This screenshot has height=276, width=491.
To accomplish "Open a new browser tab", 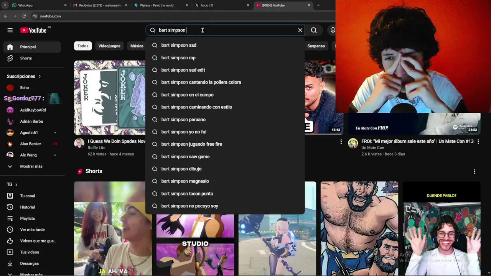I will click(x=318, y=5).
